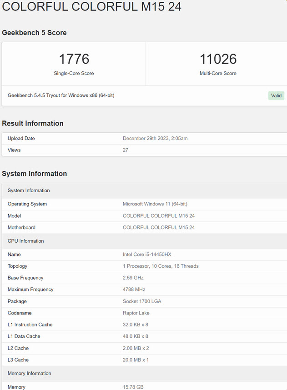Click the Memory row label
287x390 pixels.
pyautogui.click(x=16, y=387)
